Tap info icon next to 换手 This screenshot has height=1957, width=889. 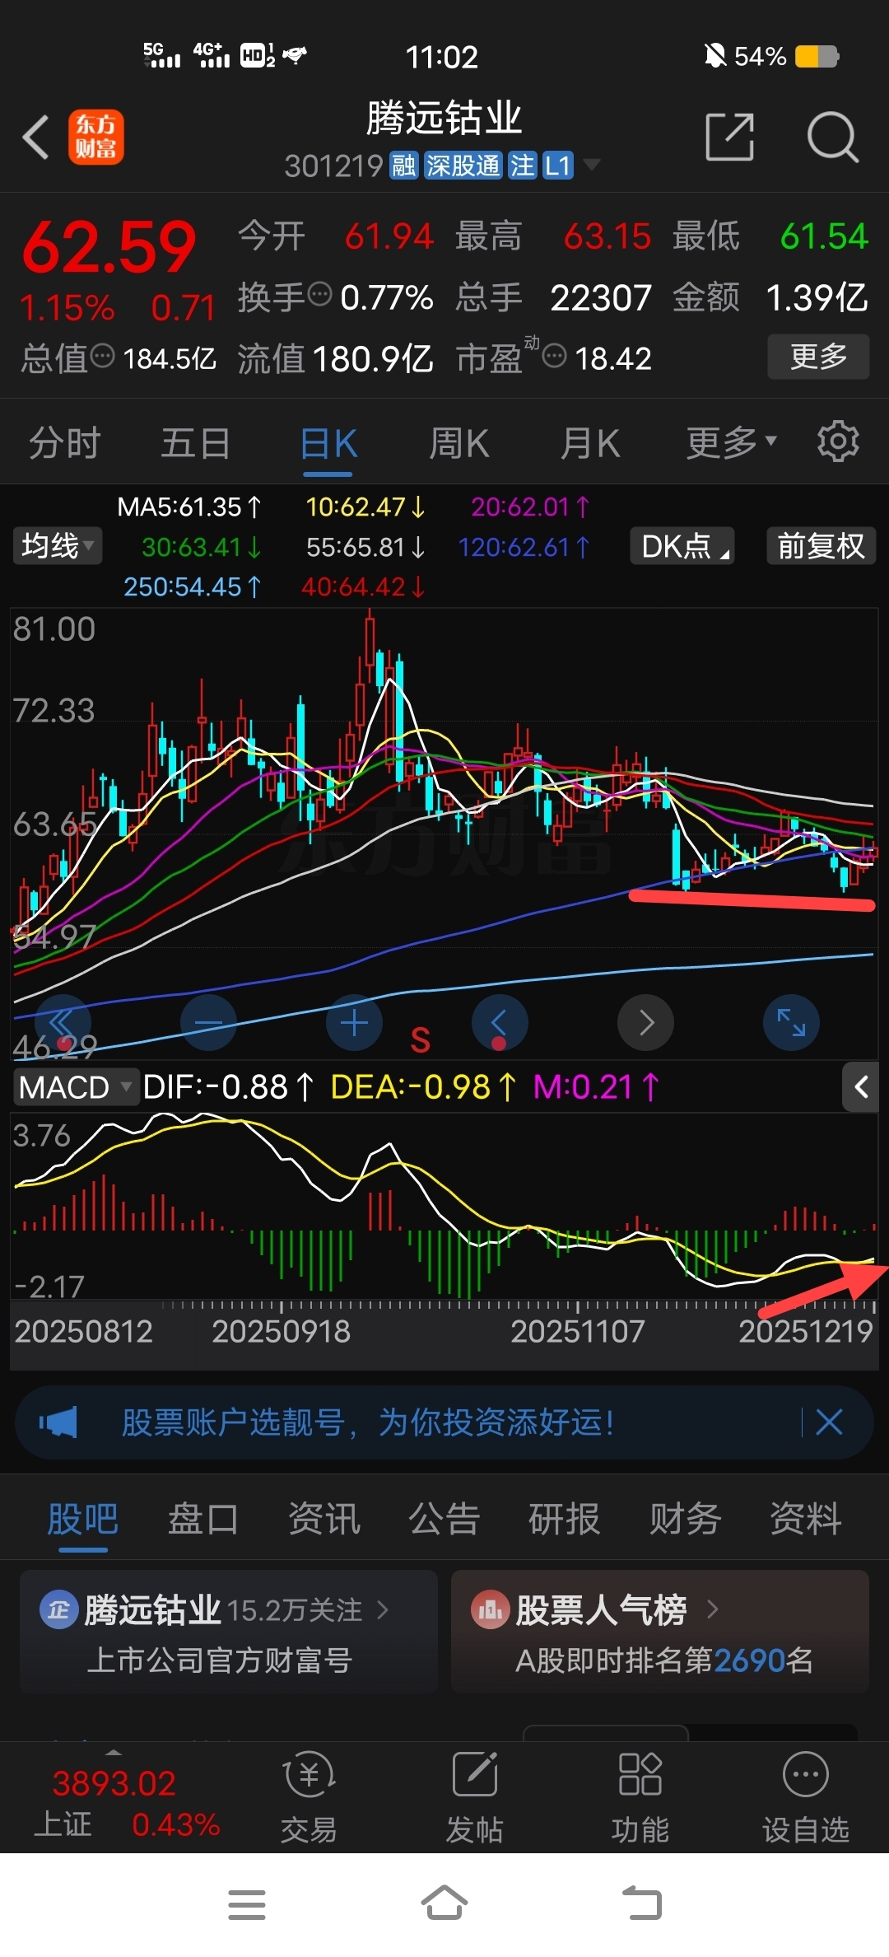(319, 293)
